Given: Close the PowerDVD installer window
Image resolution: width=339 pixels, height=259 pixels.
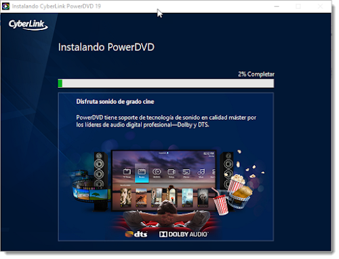Looking at the screenshot, I should pyautogui.click(x=320, y=6).
